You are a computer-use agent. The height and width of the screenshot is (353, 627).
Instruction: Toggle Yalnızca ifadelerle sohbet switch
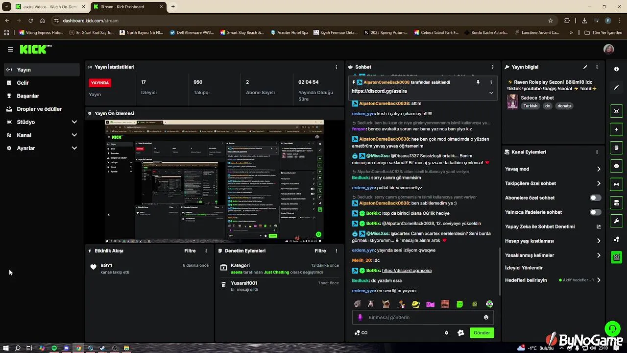pos(595,212)
